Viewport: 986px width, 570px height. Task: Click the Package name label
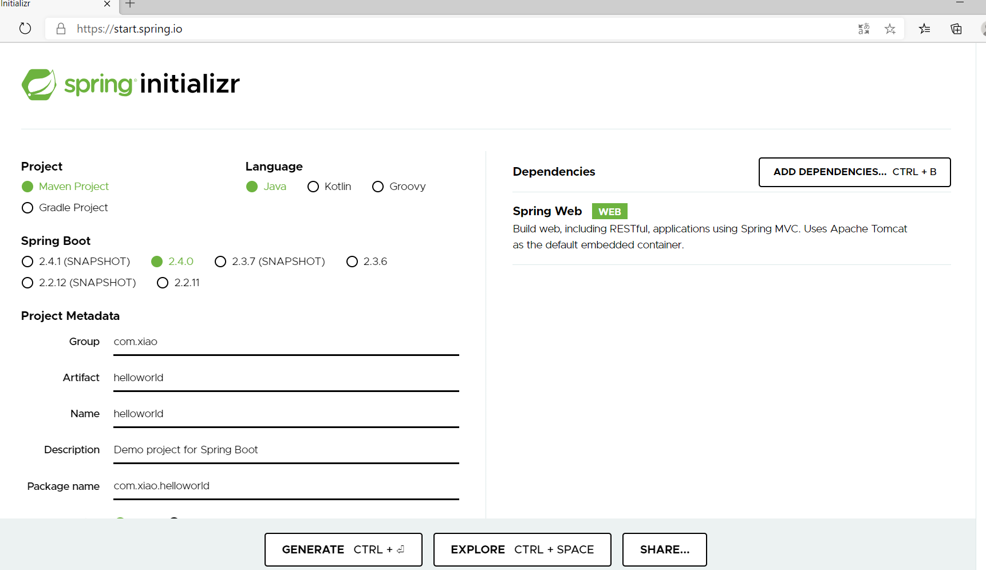point(63,486)
